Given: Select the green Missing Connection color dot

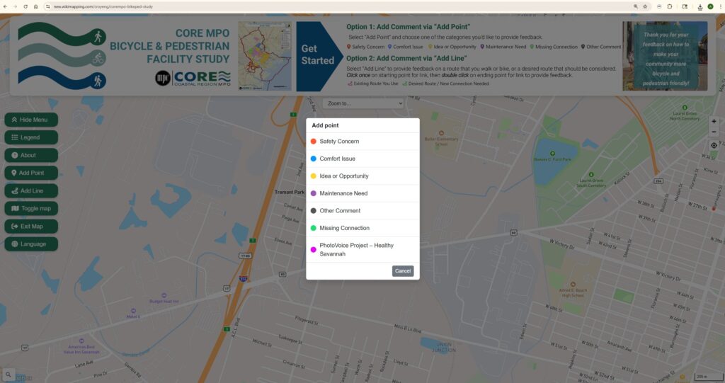Looking at the screenshot, I should 313,228.
